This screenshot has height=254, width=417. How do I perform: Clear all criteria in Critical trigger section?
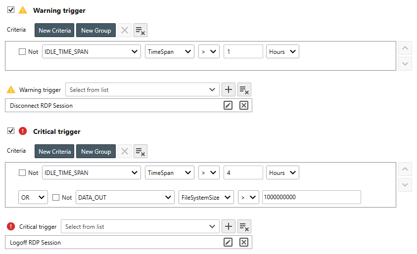(x=140, y=152)
